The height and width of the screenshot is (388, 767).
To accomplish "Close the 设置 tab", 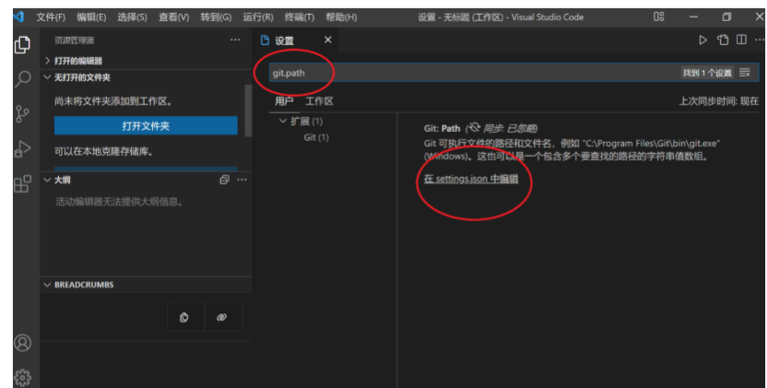I will pos(328,41).
